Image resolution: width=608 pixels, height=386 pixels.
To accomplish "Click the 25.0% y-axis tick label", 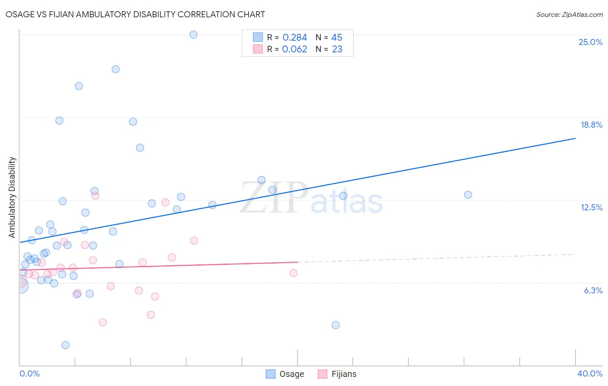I will coord(590,42).
